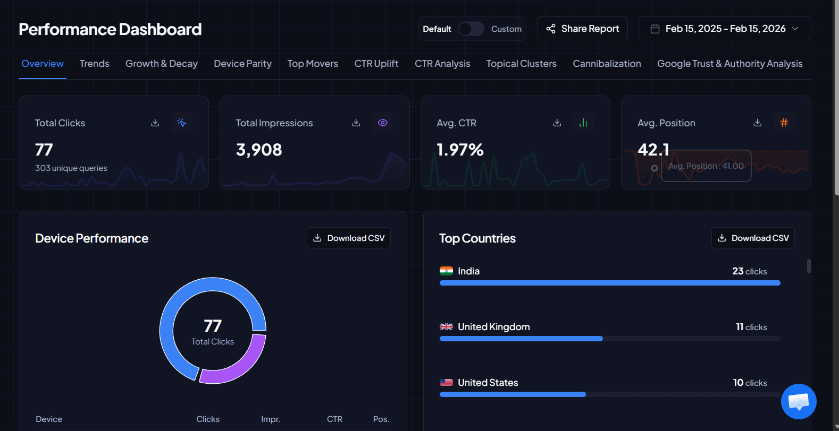Click the Share Report button

pyautogui.click(x=582, y=29)
